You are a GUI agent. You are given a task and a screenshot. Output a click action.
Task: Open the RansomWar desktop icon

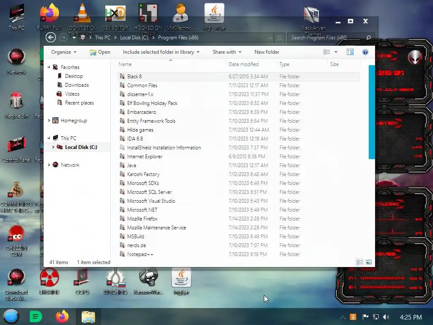coord(148,281)
